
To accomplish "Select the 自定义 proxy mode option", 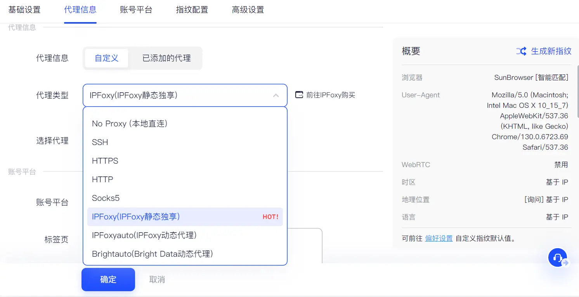I will 106,58.
